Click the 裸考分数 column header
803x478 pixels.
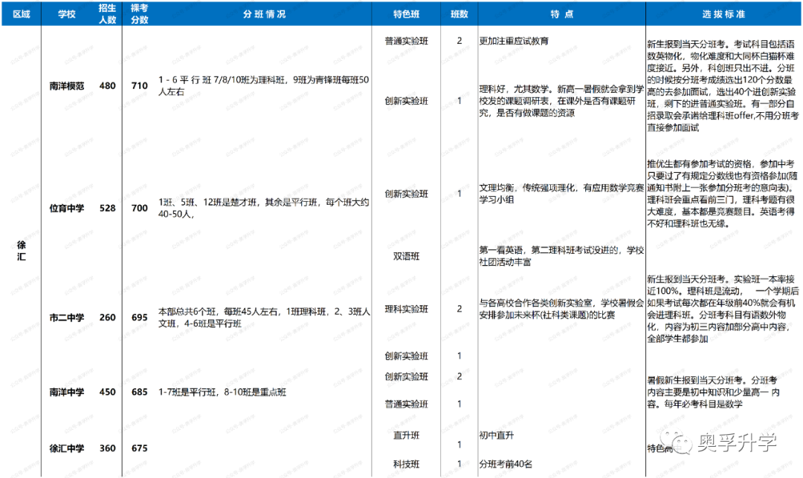[139, 14]
